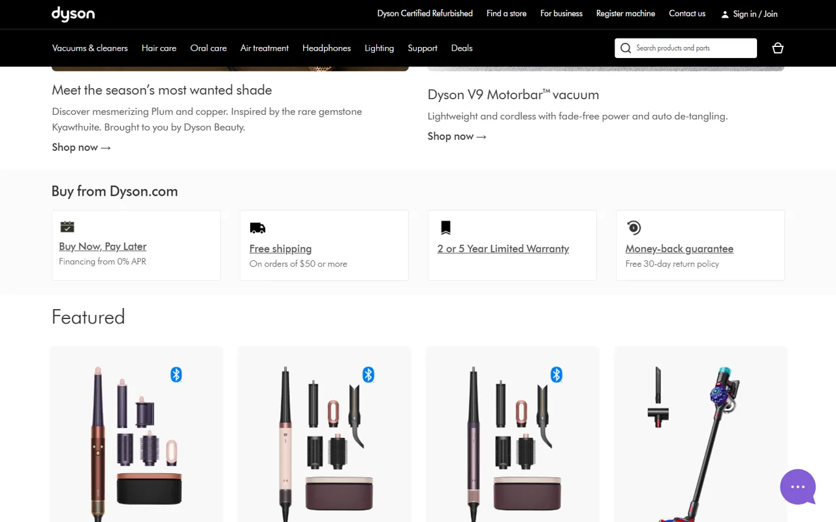
Task: Open the For business link
Action: [x=561, y=14]
